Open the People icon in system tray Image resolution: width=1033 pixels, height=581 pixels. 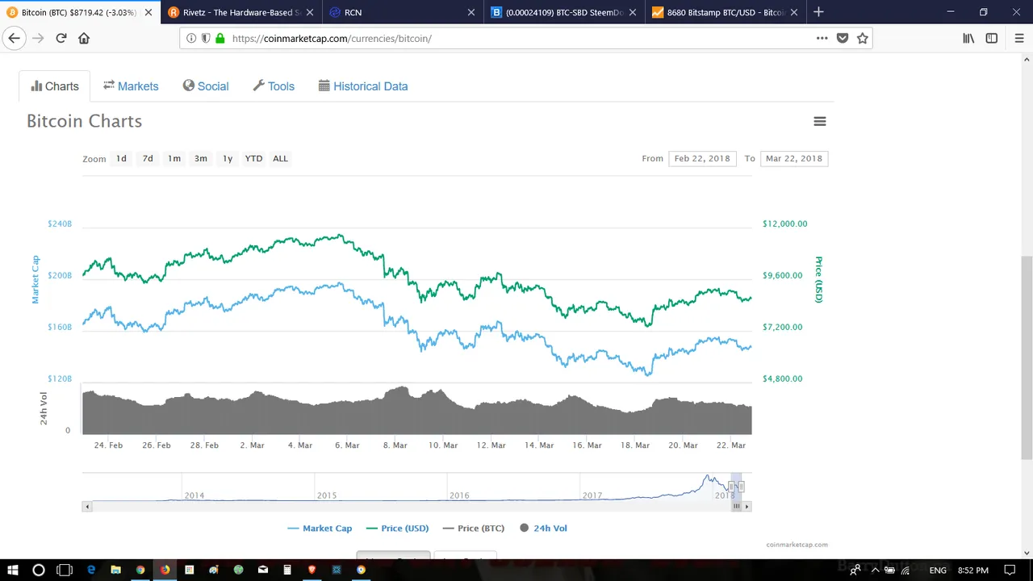click(855, 571)
